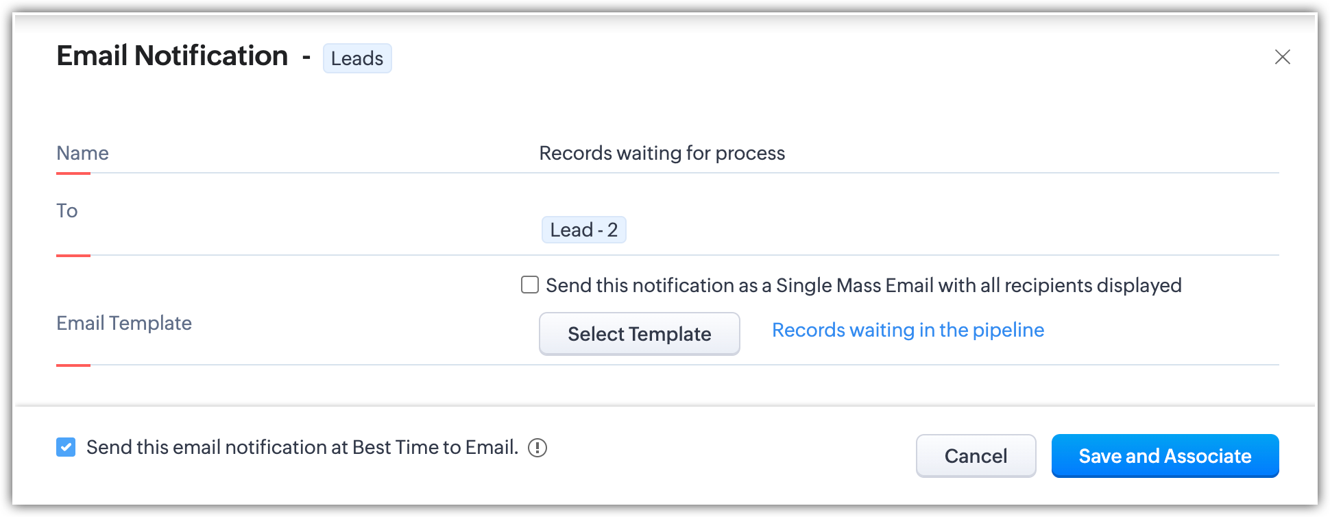Open the Records waiting in the pipeline link
The image size is (1330, 517).
(908, 330)
